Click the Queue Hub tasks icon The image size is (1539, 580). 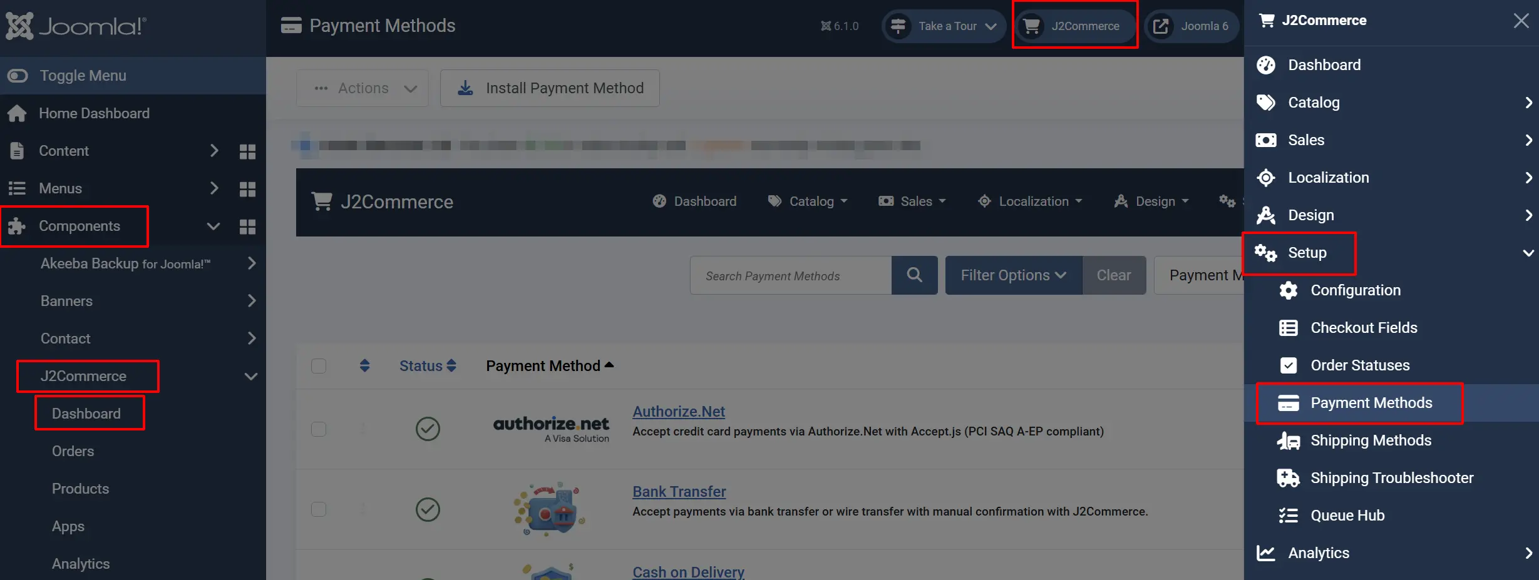tap(1289, 516)
